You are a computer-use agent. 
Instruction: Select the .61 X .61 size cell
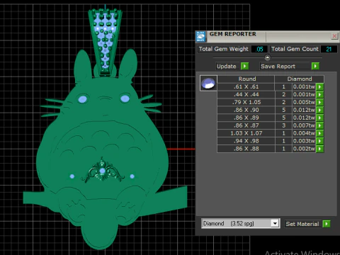(x=246, y=86)
